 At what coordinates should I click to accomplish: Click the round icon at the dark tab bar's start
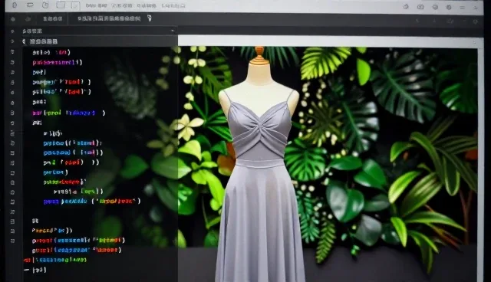(13, 19)
